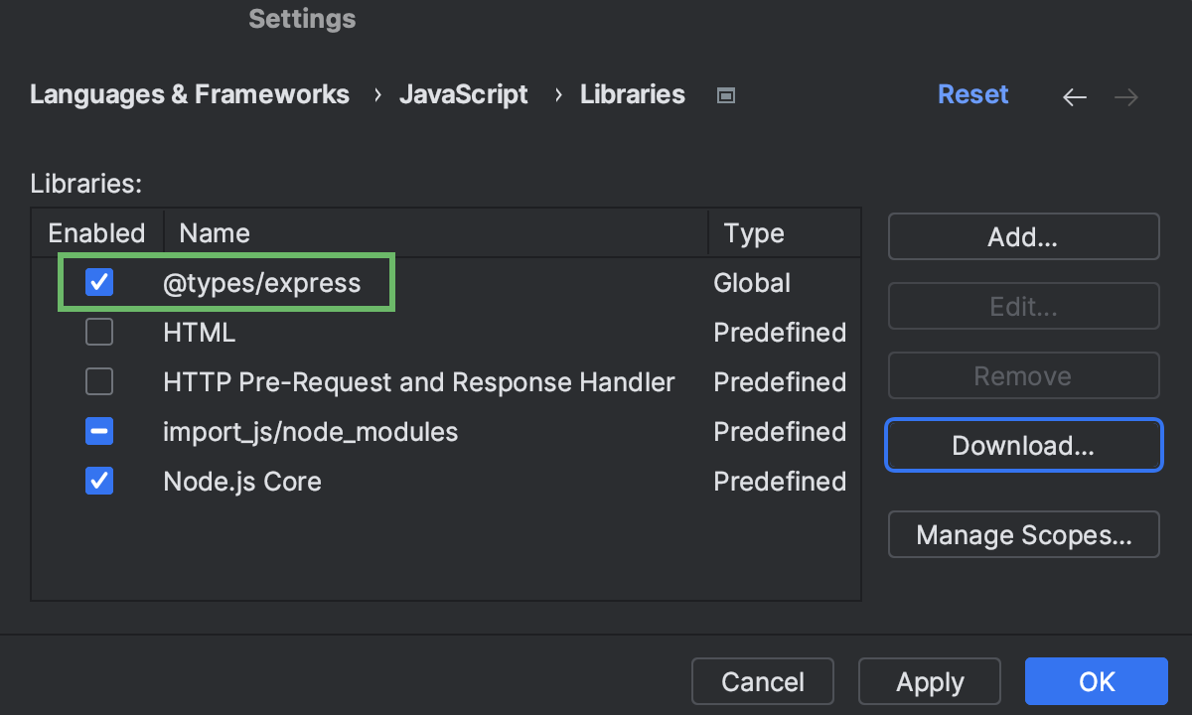The height and width of the screenshot is (715, 1192).
Task: Apply the current library settings
Action: click(x=929, y=681)
